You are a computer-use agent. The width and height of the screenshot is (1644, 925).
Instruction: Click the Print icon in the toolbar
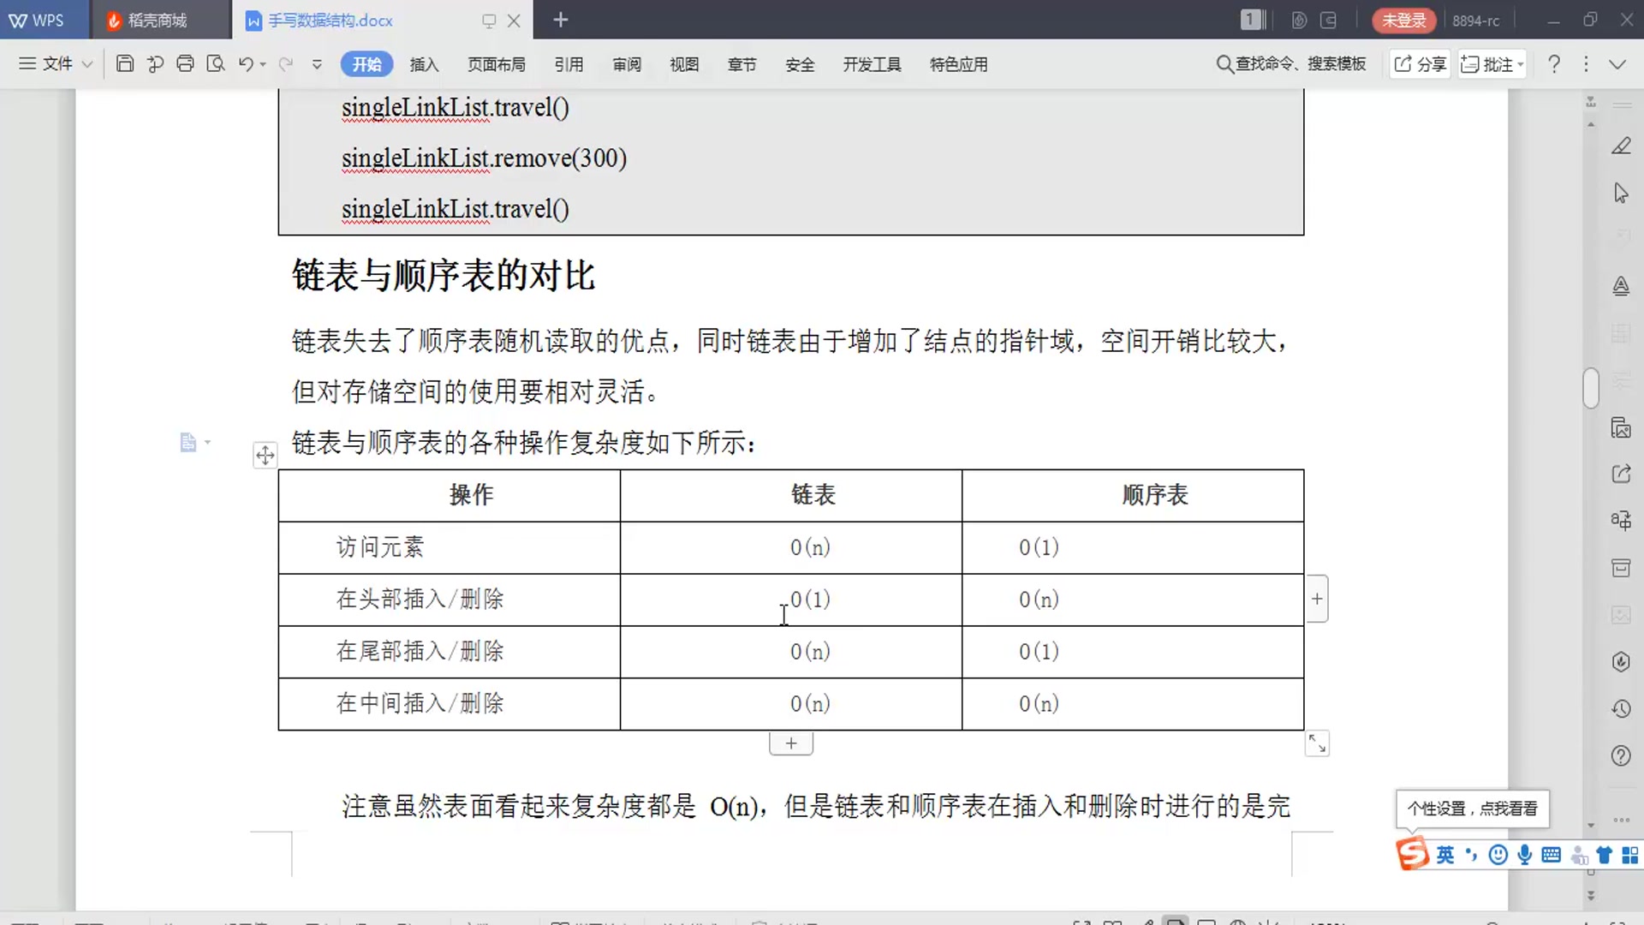[185, 64]
